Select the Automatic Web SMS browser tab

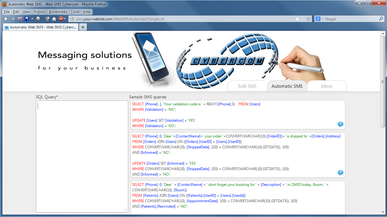41,27
